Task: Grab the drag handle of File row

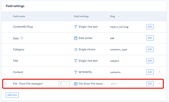Action: [x=6, y=84]
